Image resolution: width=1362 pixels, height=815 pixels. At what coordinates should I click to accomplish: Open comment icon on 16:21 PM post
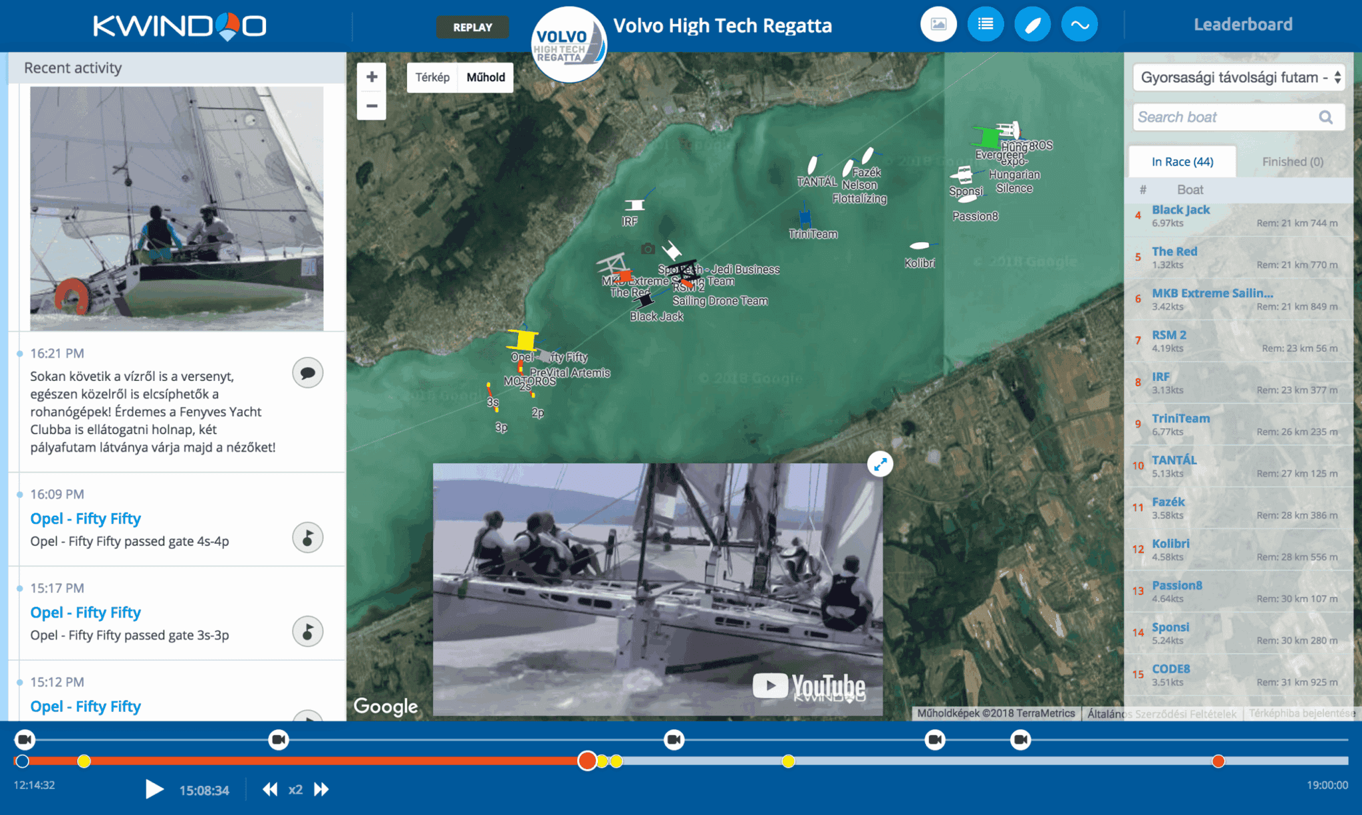(307, 373)
